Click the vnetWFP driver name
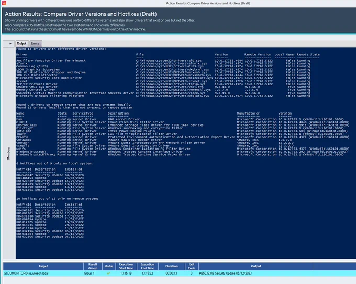Image resolution: width=356 pixels, height=284 pixels. pyautogui.click(x=23, y=143)
